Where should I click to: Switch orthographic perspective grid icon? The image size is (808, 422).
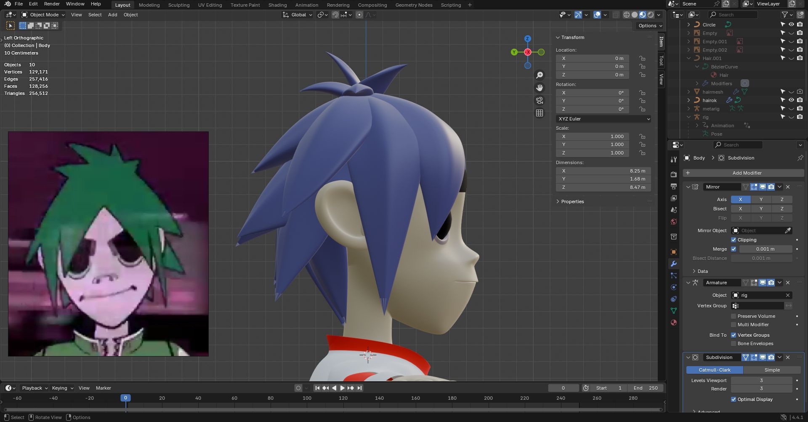(x=540, y=113)
